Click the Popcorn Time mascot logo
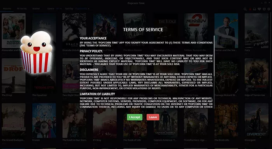Image resolution: width=272 pixels, height=149 pixels. click(36, 52)
